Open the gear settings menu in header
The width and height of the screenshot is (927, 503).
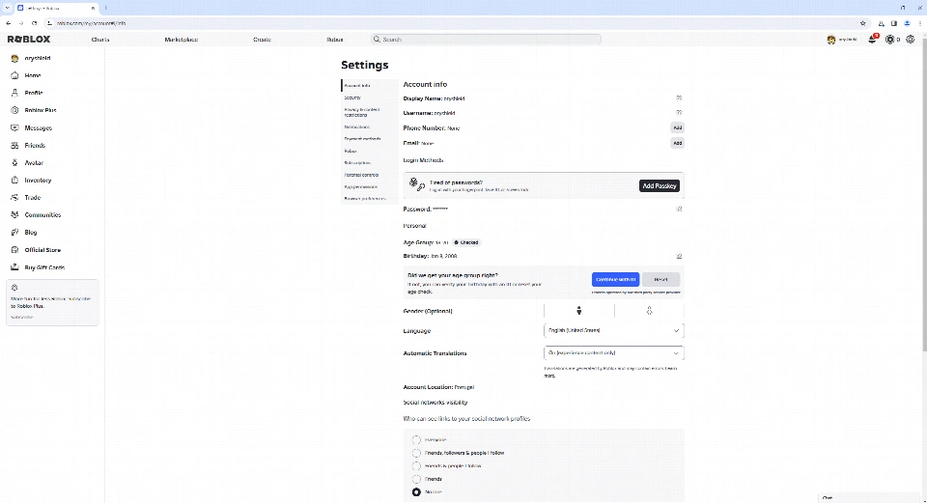(x=911, y=40)
